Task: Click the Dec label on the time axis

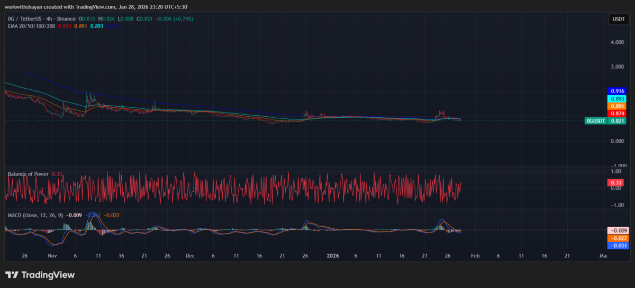Action: (190, 256)
